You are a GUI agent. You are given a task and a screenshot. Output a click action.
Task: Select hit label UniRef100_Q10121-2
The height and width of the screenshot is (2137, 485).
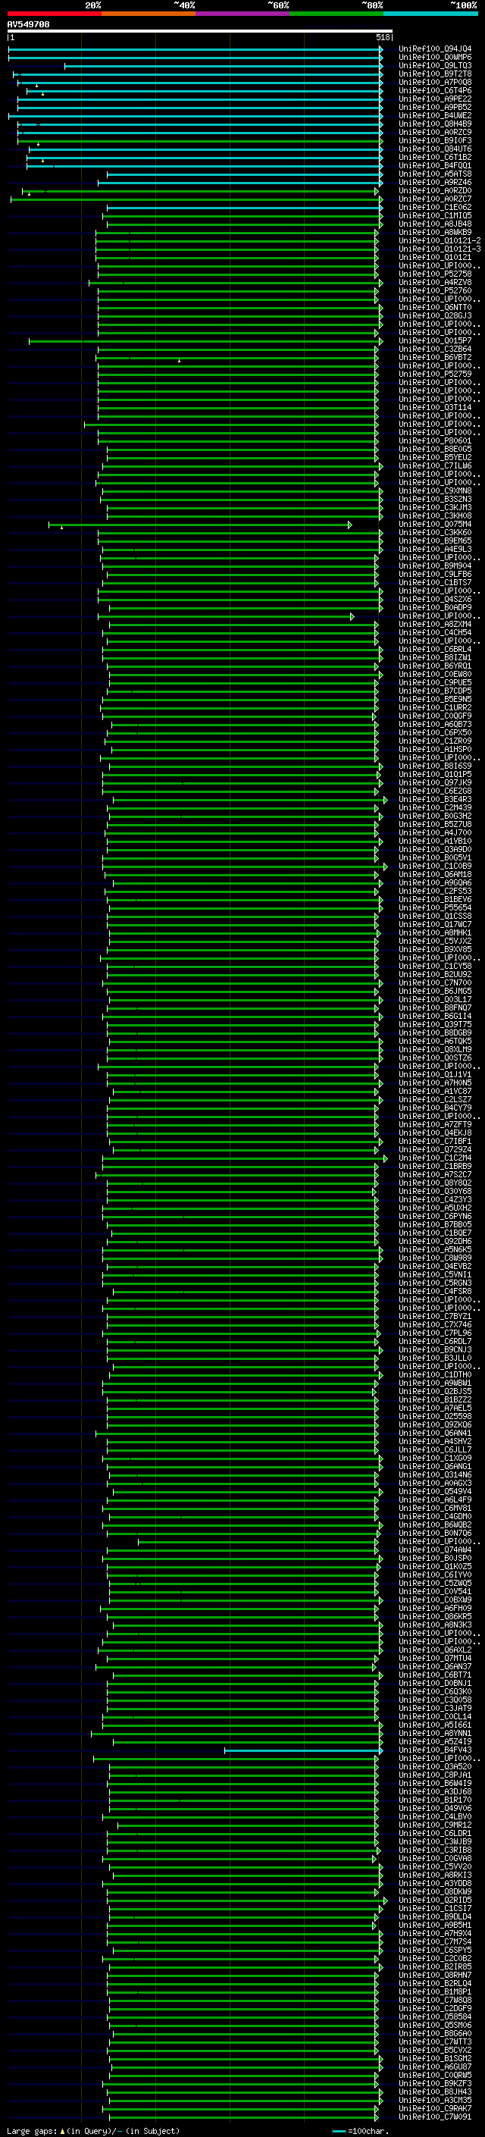tap(440, 240)
